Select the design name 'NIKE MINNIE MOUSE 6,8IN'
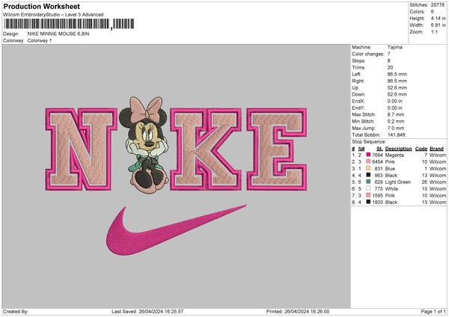This screenshot has width=449, height=317. pyautogui.click(x=58, y=34)
